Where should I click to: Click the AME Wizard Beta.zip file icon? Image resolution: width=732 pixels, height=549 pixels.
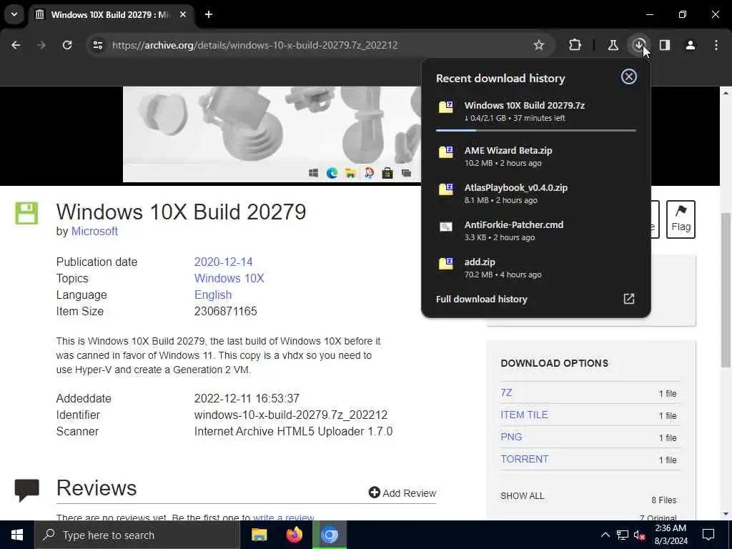[x=446, y=152]
